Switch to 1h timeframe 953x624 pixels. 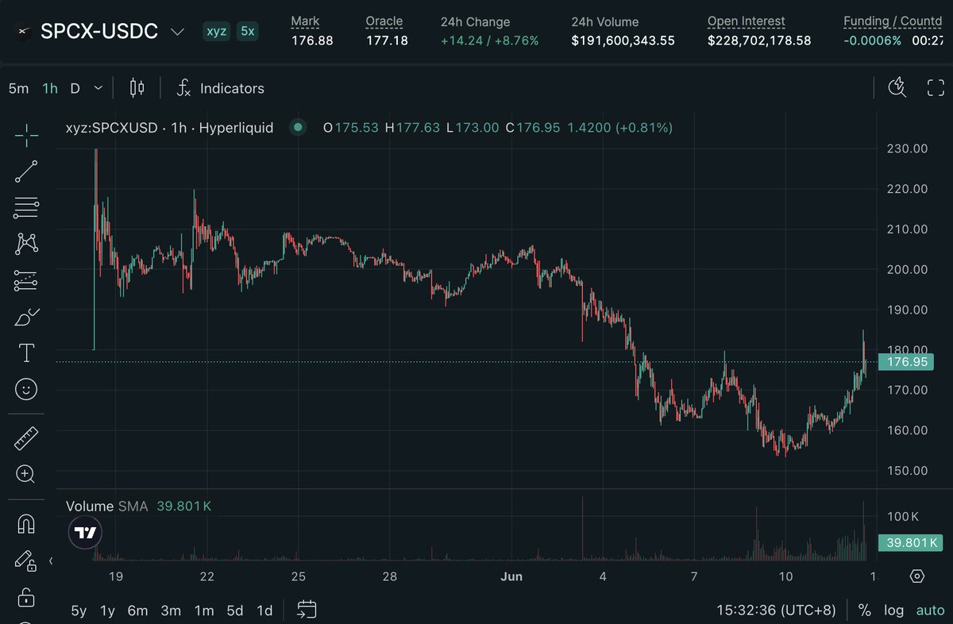tap(50, 88)
